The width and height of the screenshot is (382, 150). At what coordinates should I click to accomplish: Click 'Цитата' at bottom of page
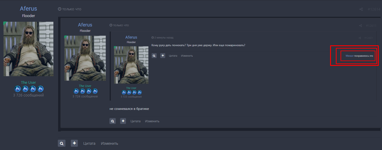point(89,144)
